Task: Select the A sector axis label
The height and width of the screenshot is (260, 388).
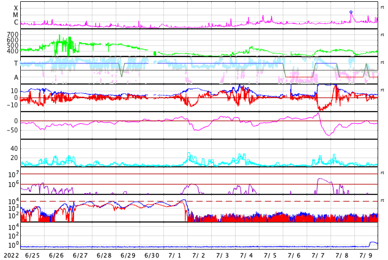Action: (x=16, y=77)
